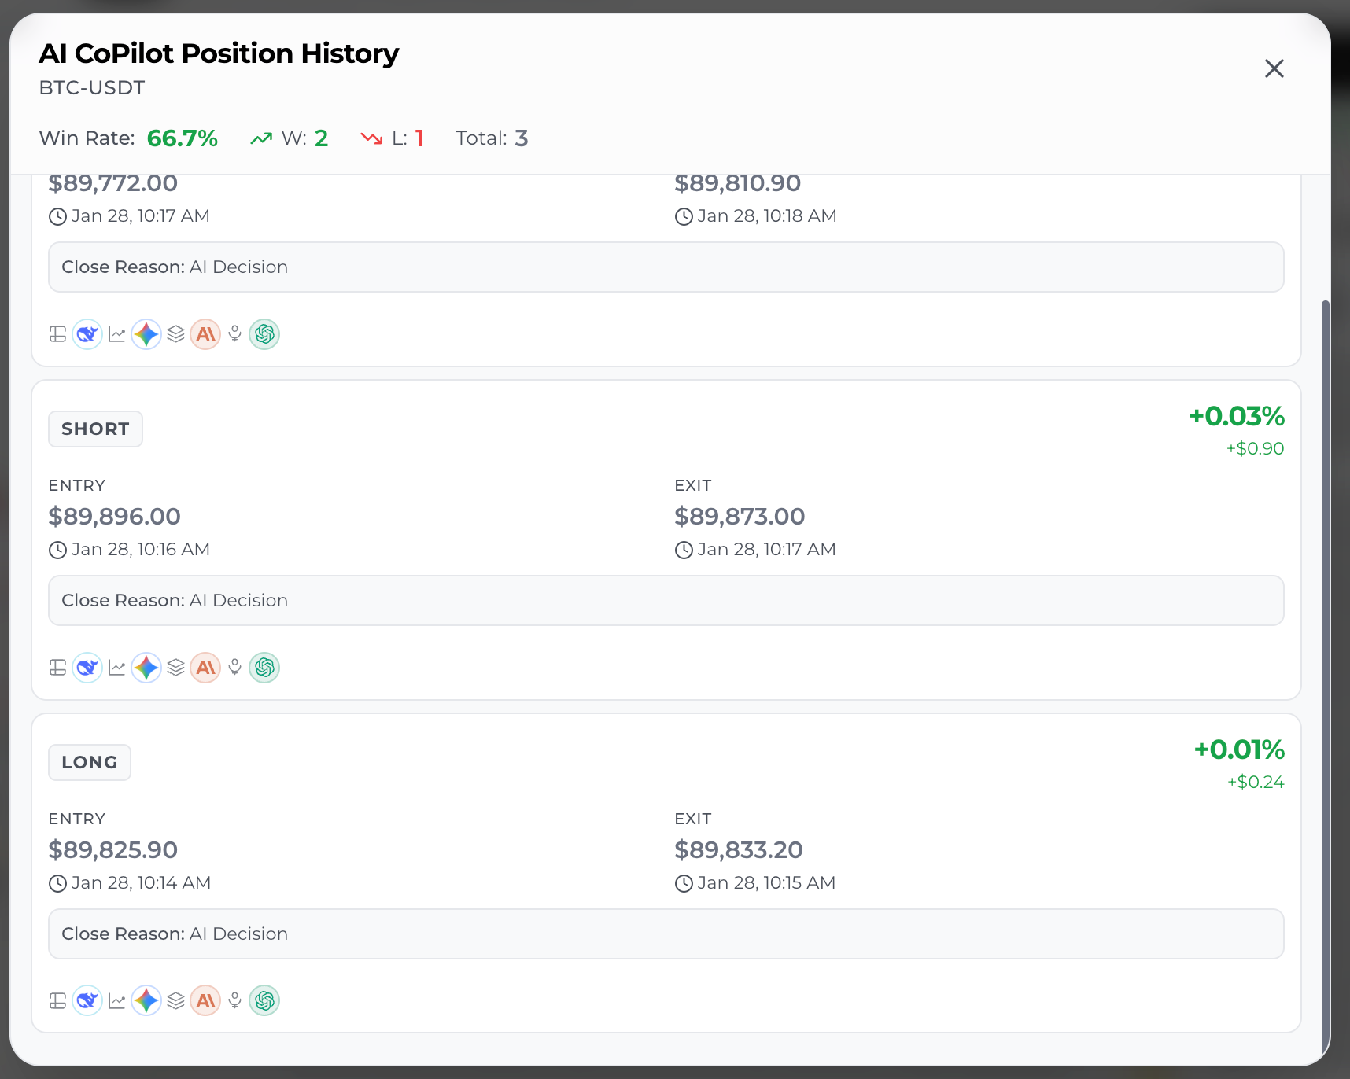Click the DeepSeek whale icon in LONG card

[87, 1000]
